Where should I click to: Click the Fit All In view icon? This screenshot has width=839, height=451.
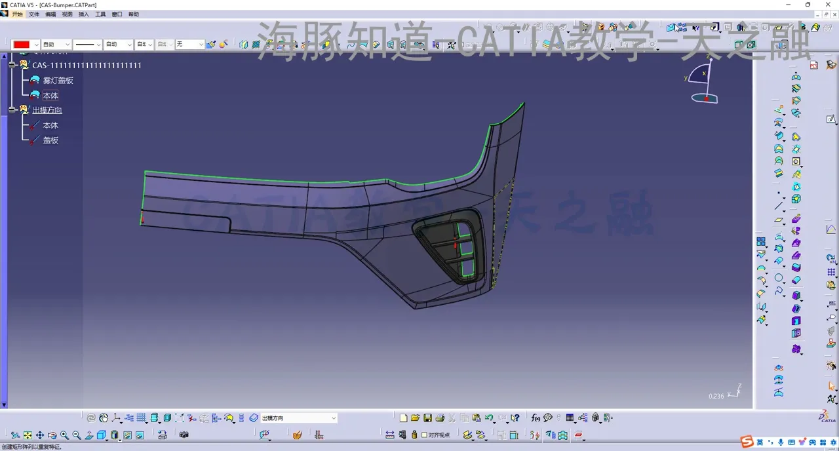coord(28,435)
